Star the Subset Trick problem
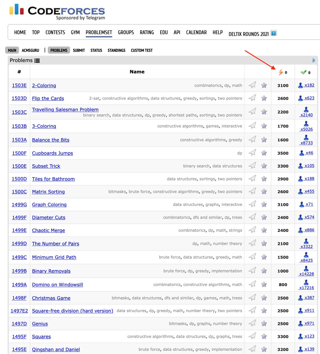This screenshot has width=320, height=354. pyautogui.click(x=264, y=166)
